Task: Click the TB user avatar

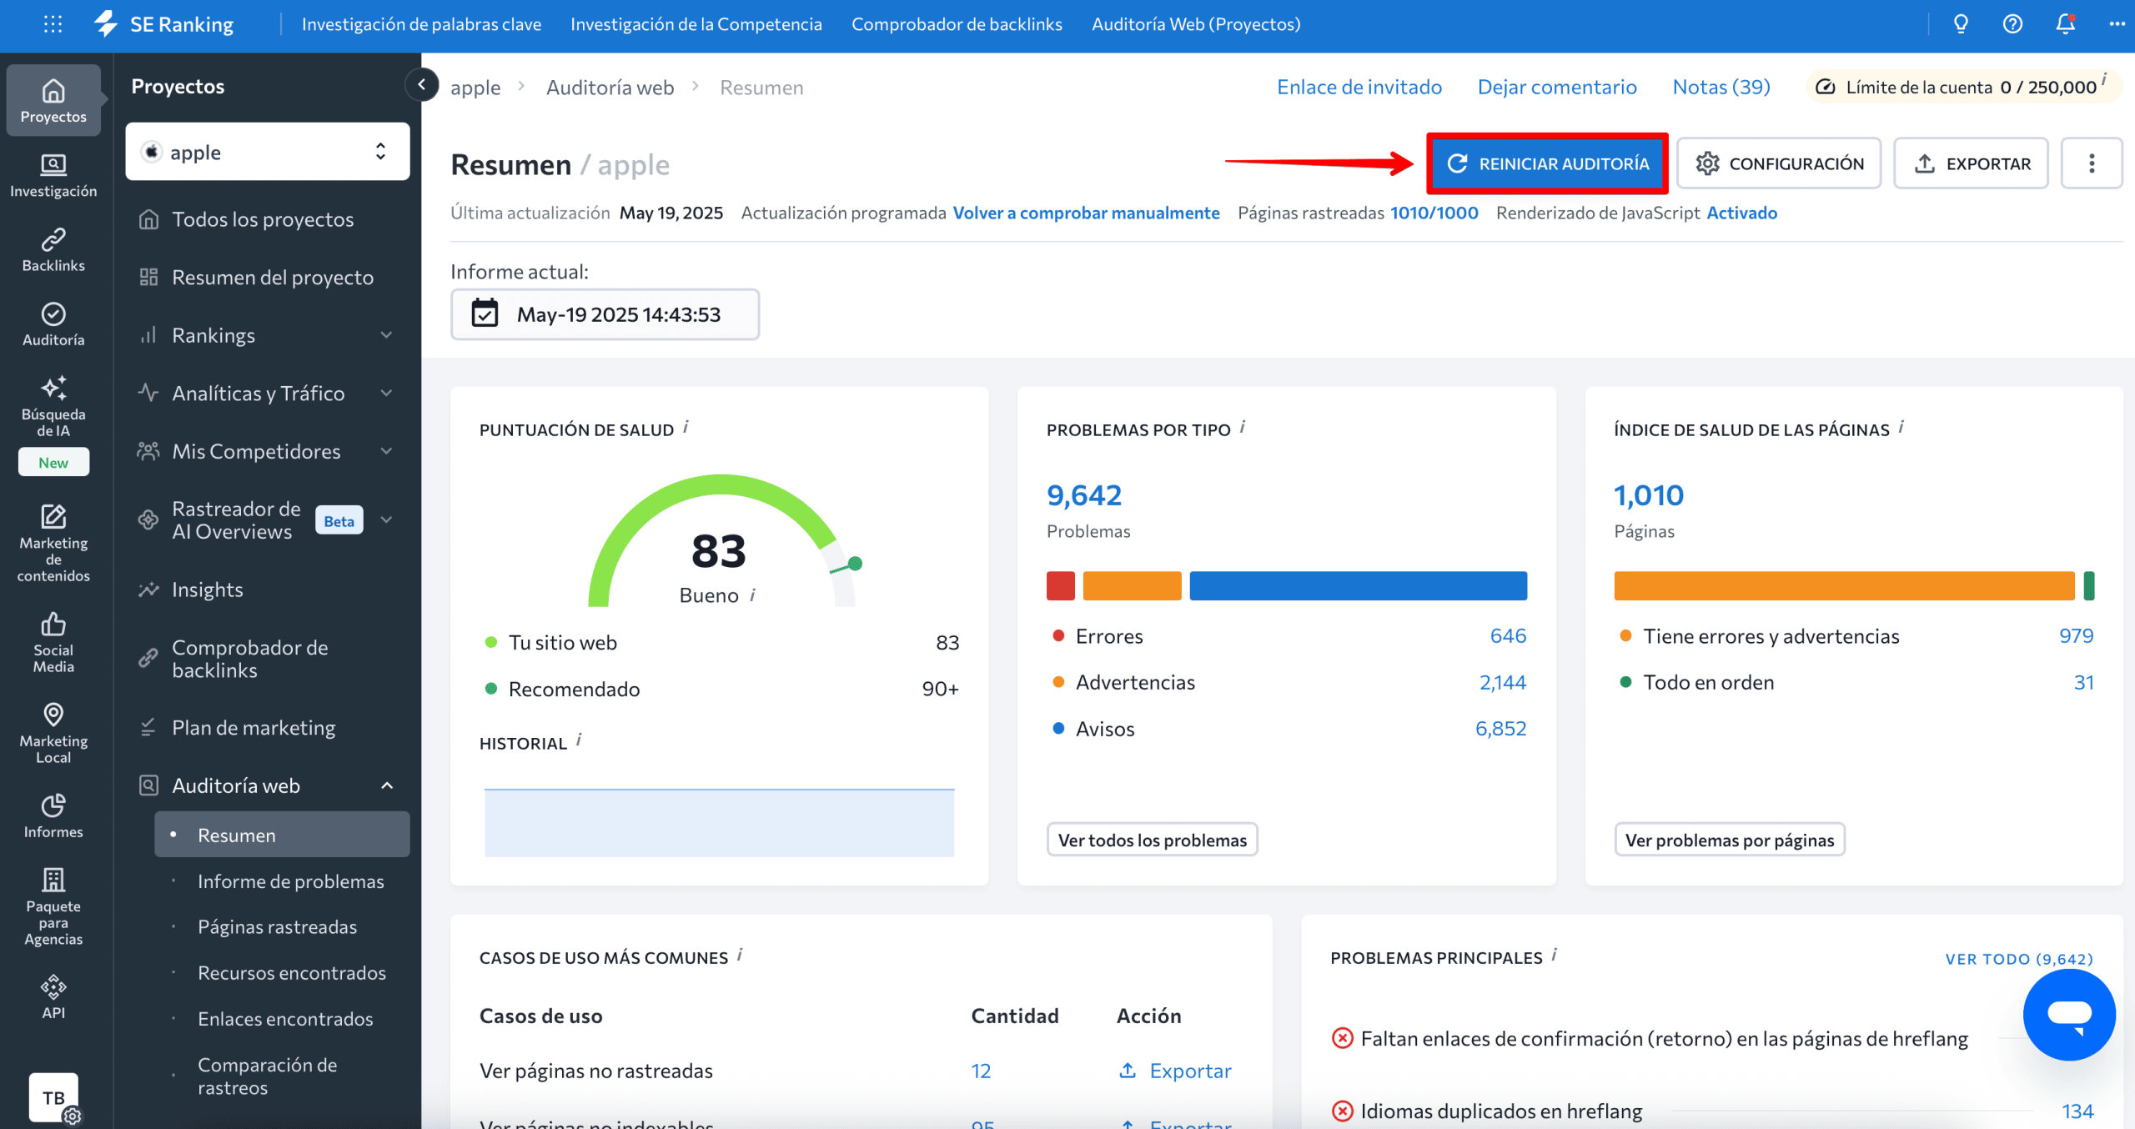Action: tap(54, 1097)
